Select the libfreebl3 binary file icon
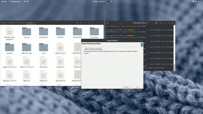 [x=77, y=47]
